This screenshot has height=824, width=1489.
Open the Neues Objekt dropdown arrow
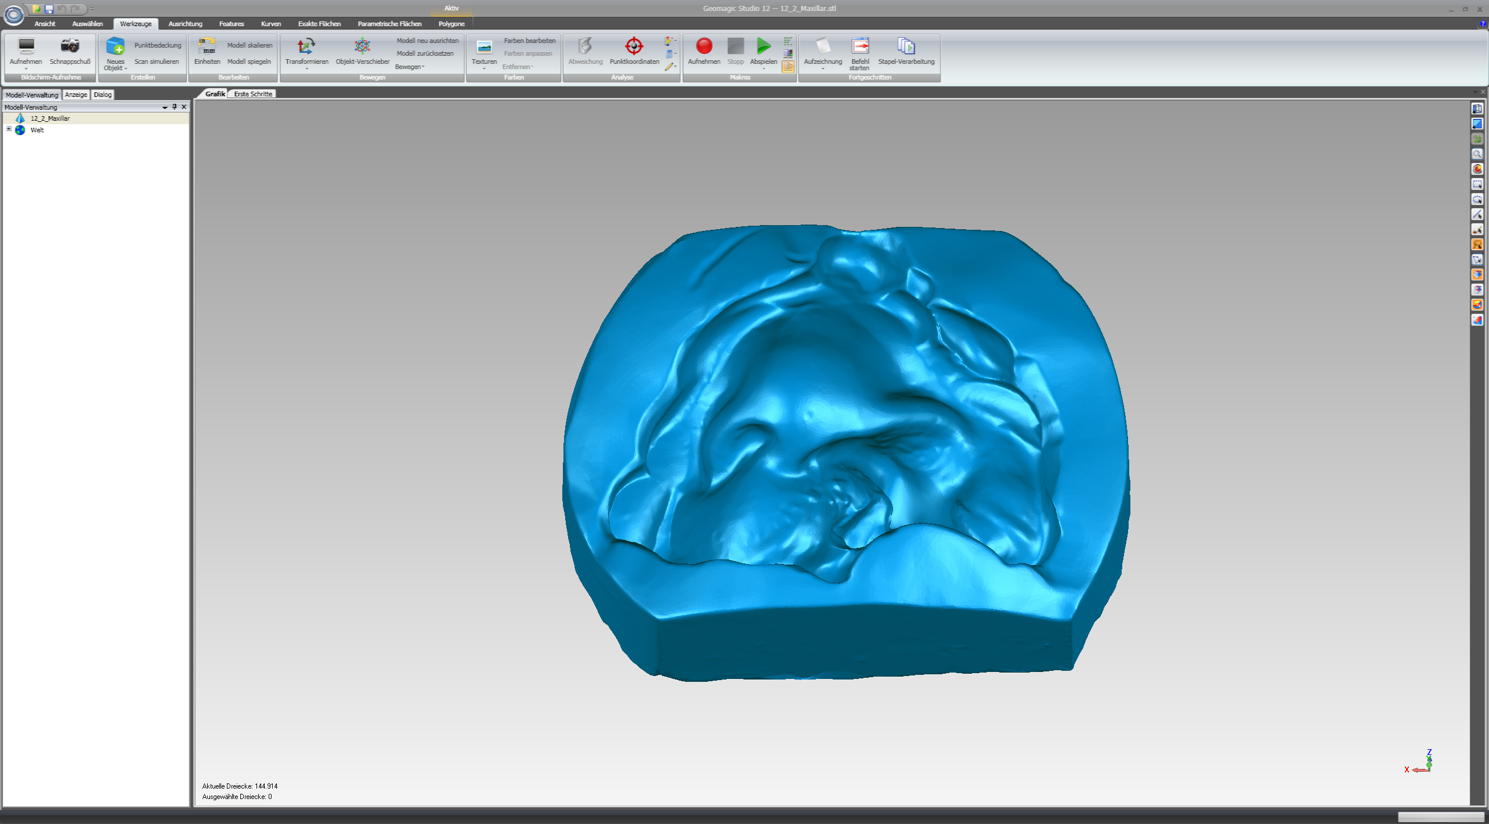tap(125, 68)
